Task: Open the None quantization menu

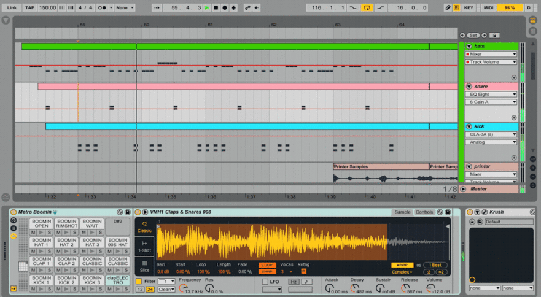Action: pyautogui.click(x=125, y=7)
